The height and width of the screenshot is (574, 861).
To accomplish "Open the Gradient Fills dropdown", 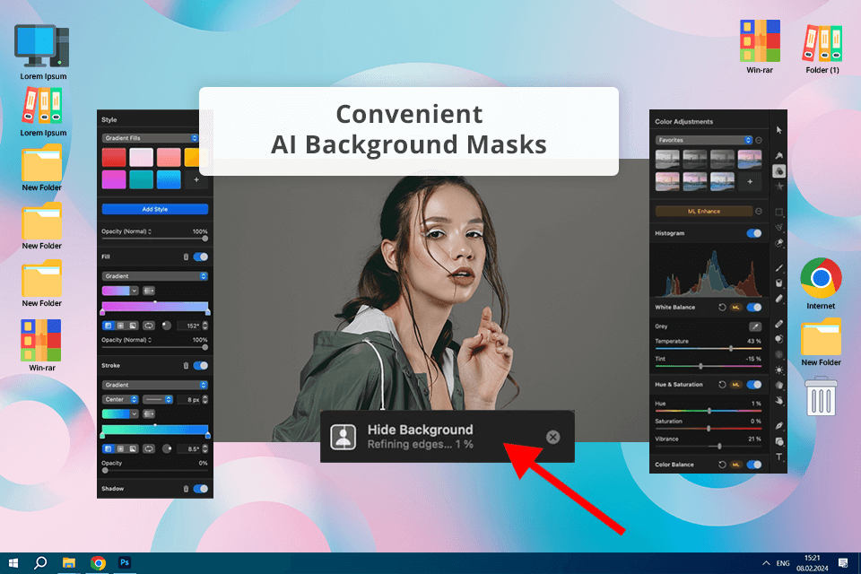I will click(150, 138).
